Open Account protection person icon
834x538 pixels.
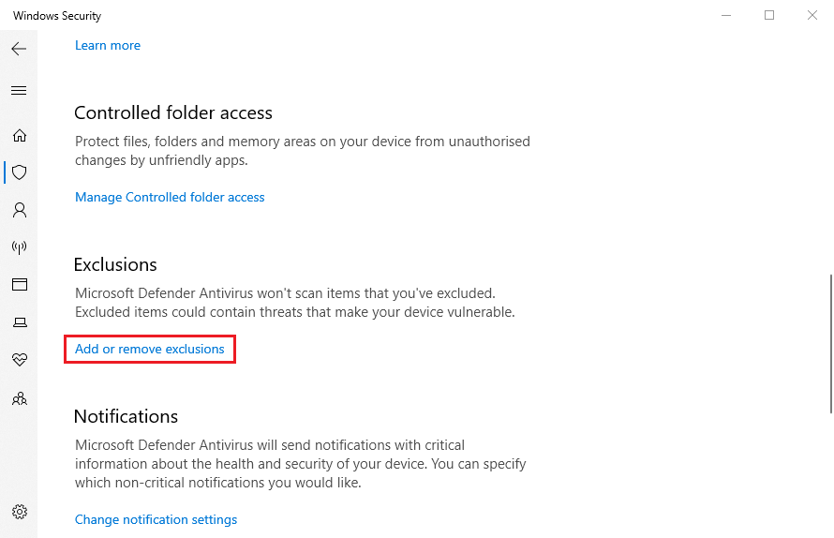click(20, 210)
